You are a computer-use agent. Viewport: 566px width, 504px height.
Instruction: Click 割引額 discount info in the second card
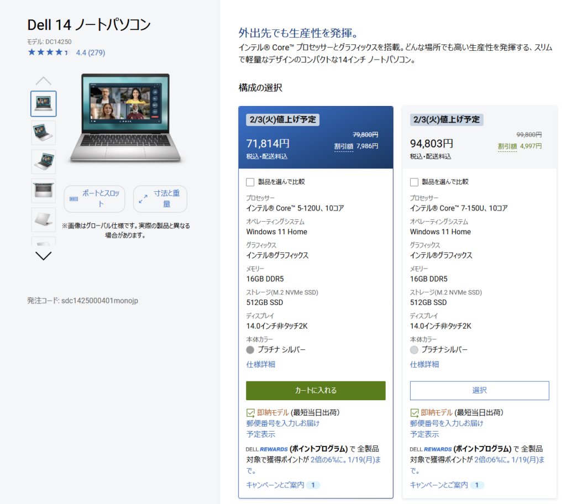[507, 146]
